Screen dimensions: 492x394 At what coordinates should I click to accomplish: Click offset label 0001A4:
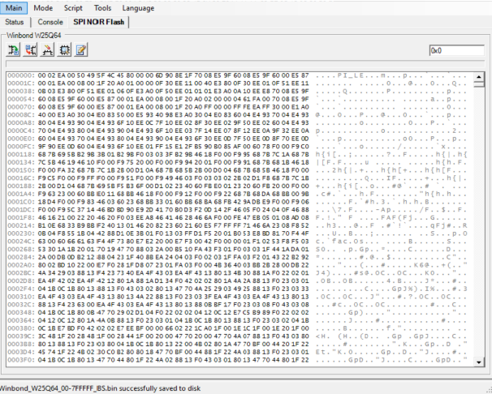point(21,194)
